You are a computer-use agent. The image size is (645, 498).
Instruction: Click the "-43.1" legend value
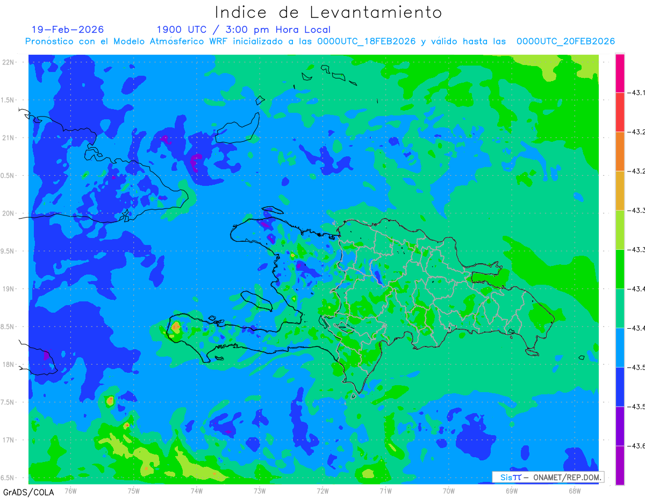(x=637, y=93)
